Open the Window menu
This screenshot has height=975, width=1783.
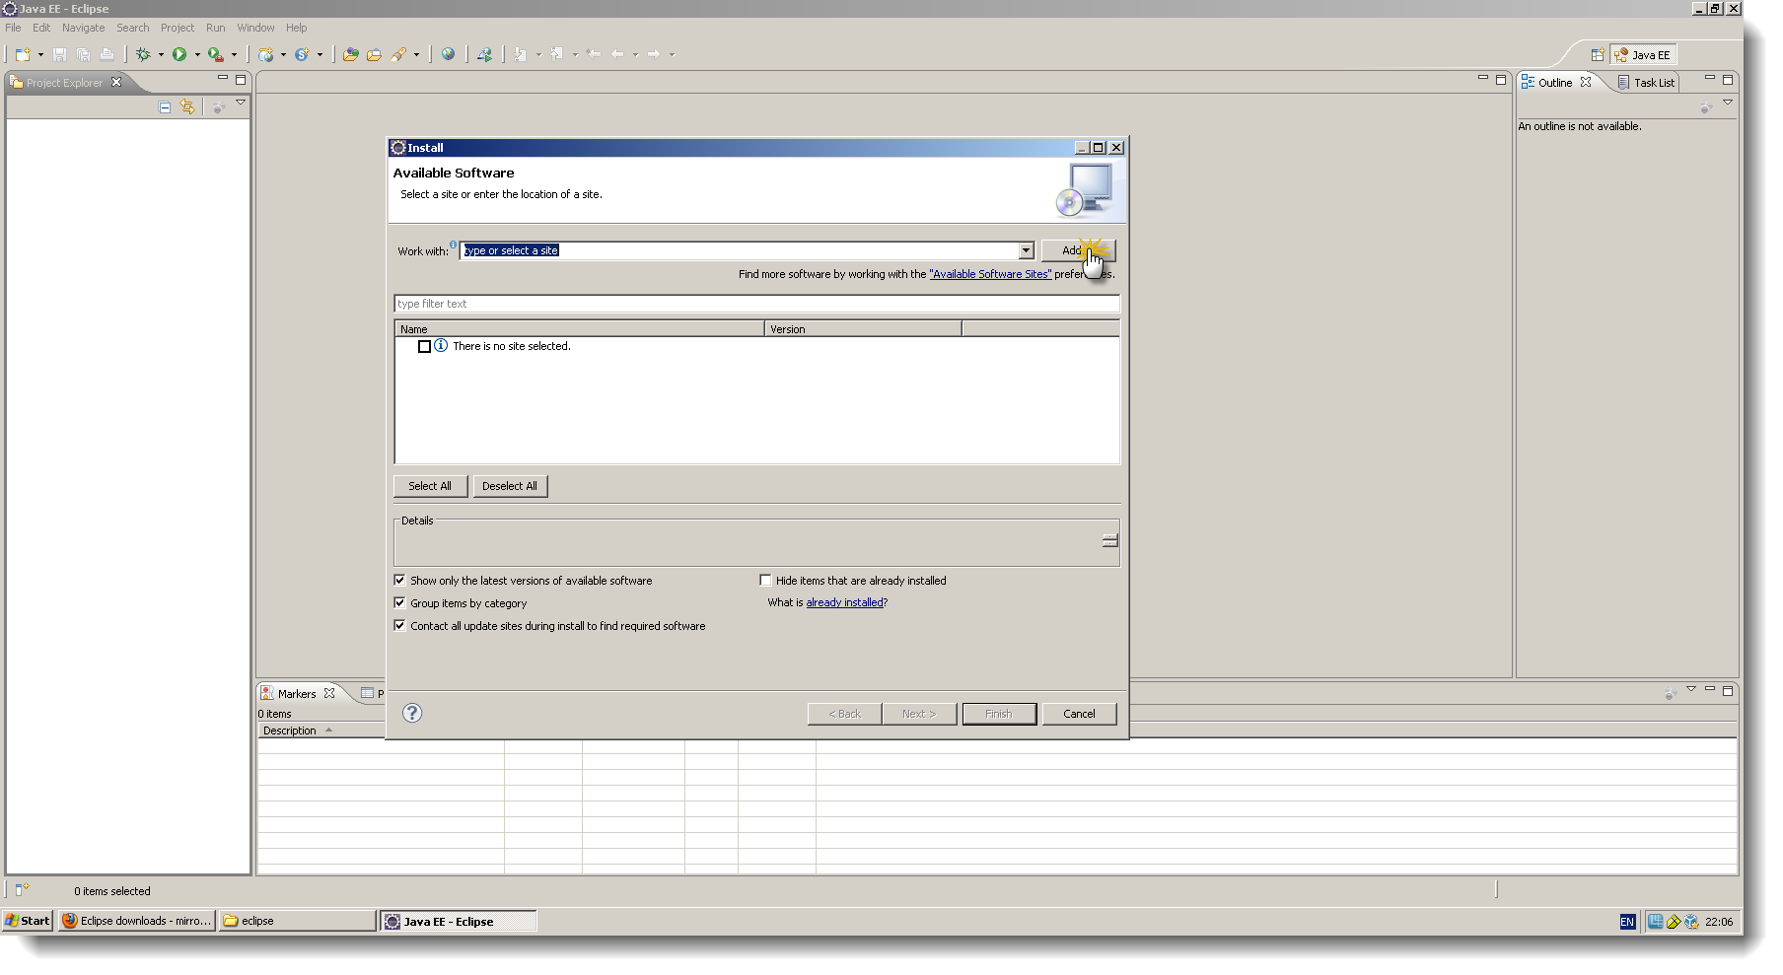click(x=255, y=28)
